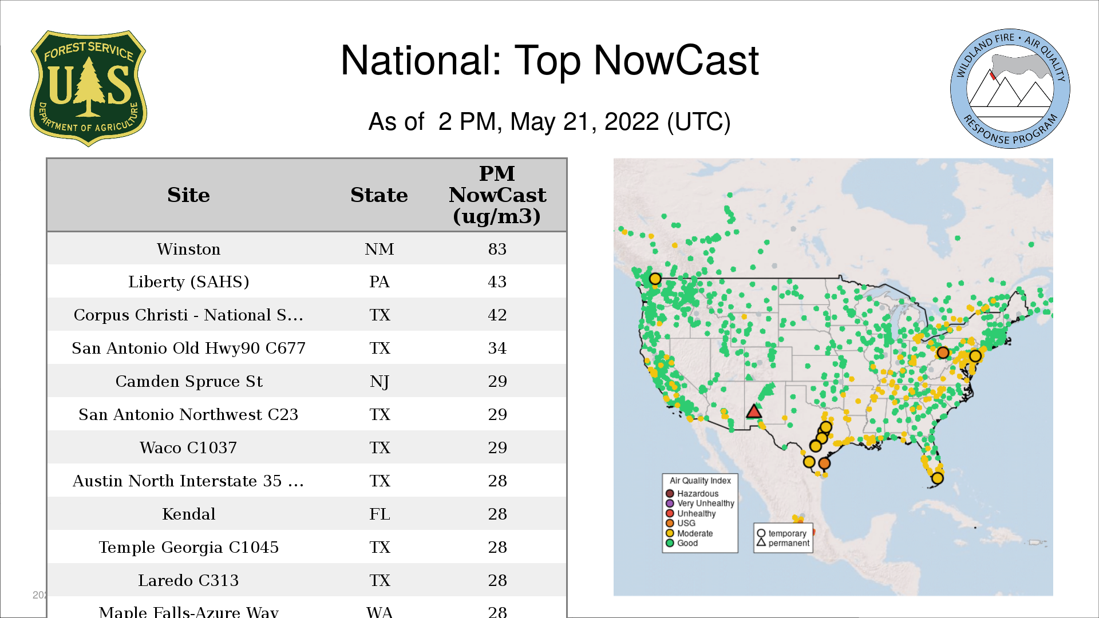This screenshot has height=618, width=1099.
Task: Click the National: Top NowCast title
Action: coord(549,61)
